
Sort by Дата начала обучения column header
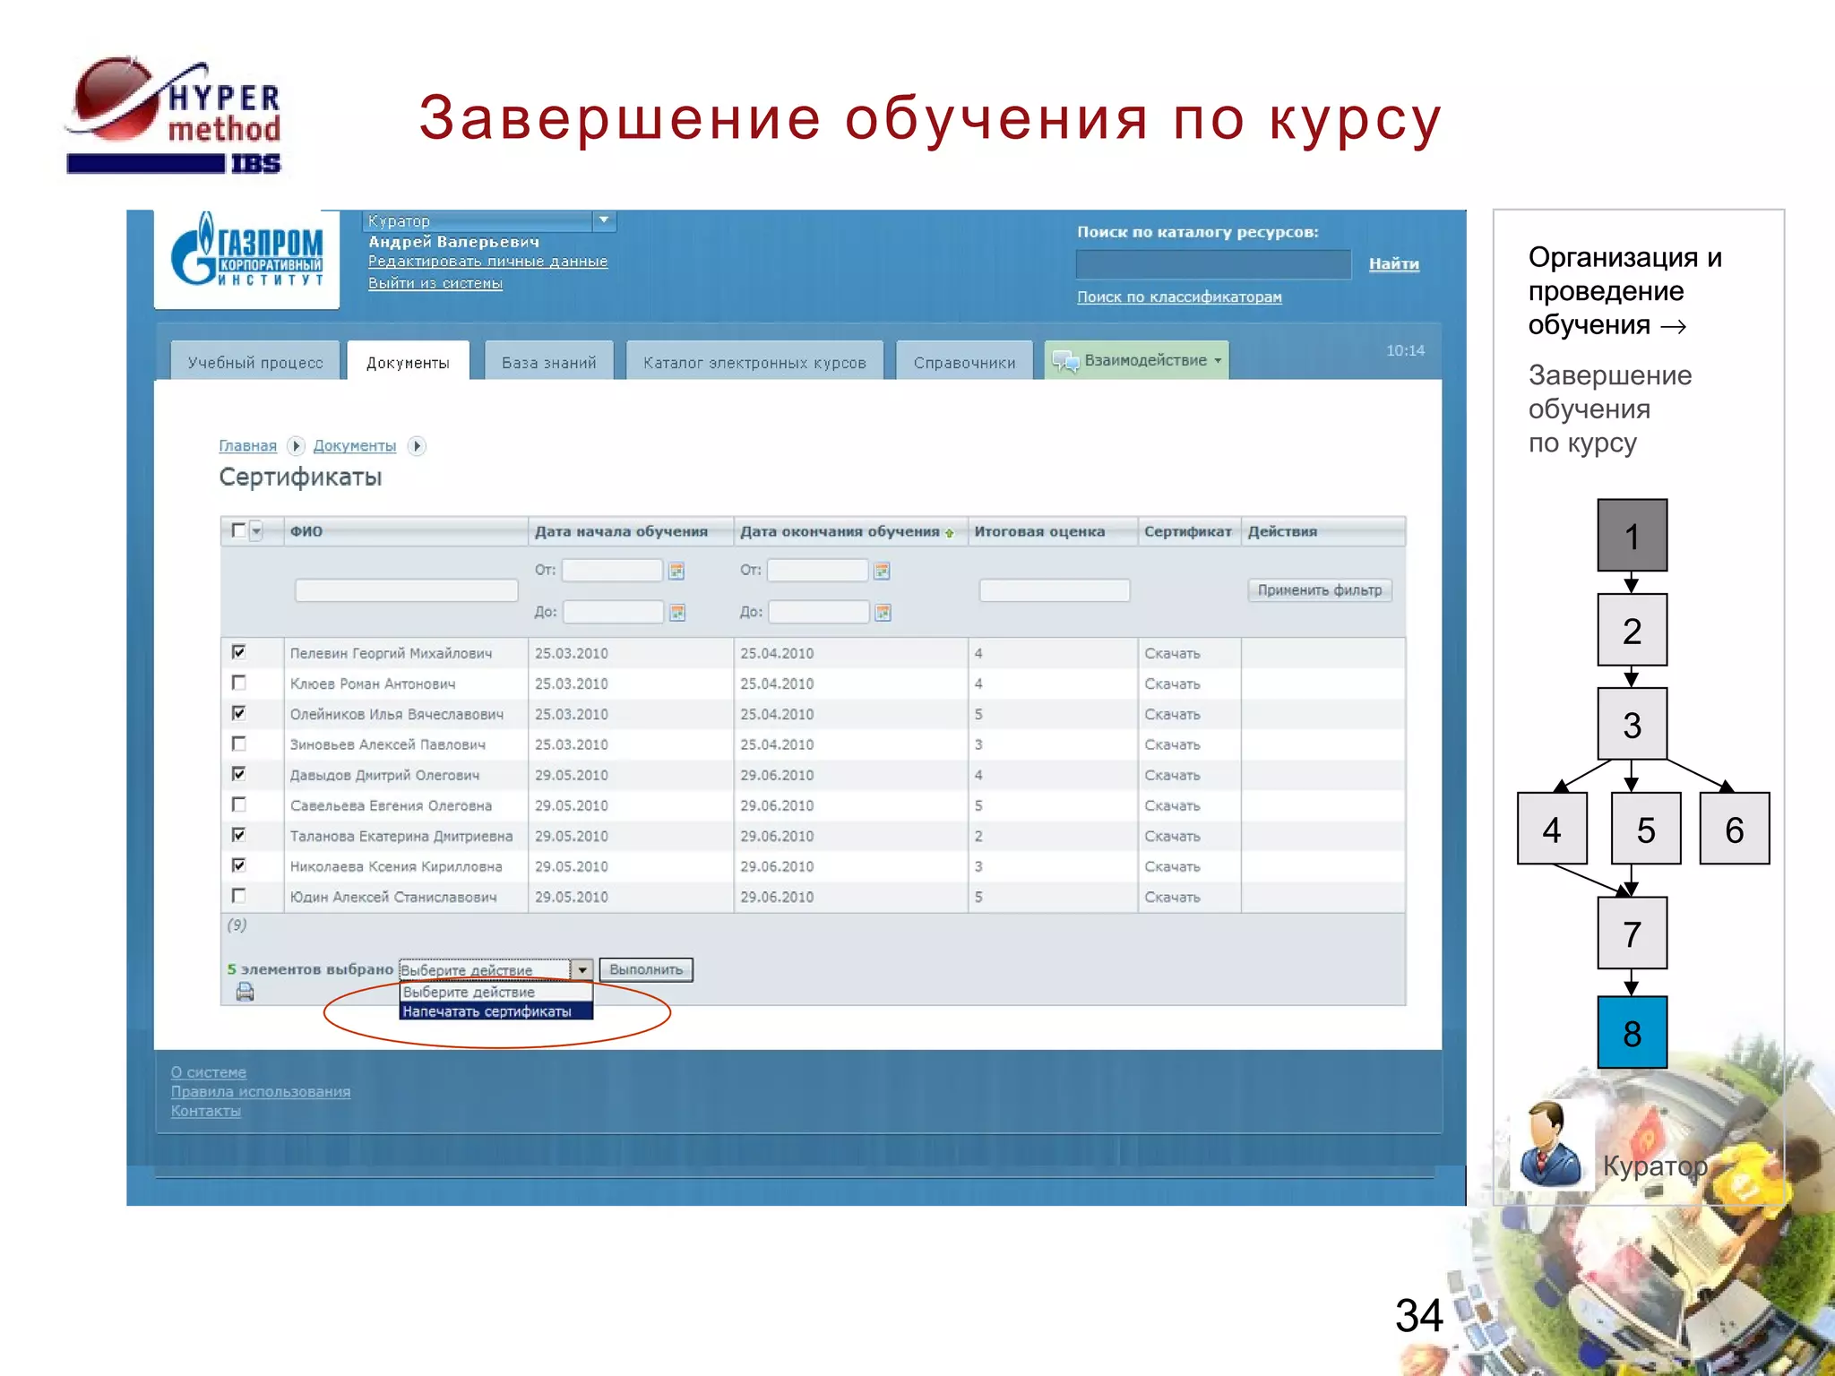point(621,532)
